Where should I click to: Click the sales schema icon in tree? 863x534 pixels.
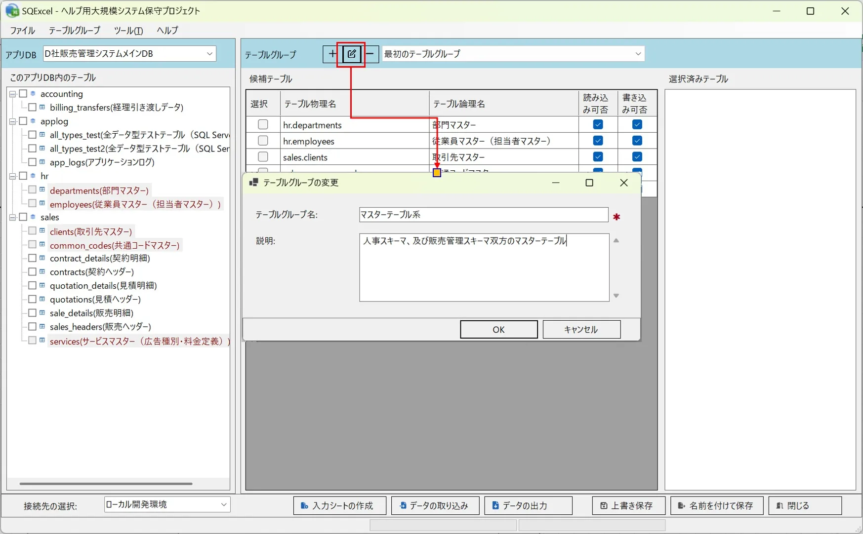(x=33, y=217)
